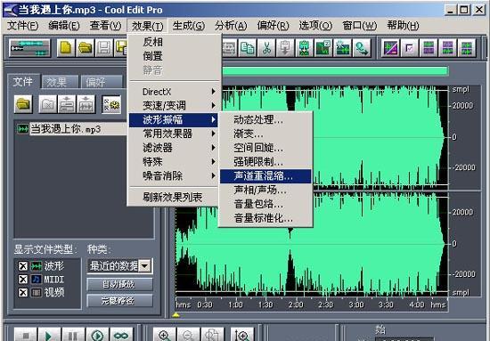
Task: Enable loop playback with the infinity button
Action: pos(121,335)
